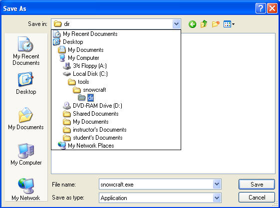Click the Save button
Image resolution: width=280 pixels, height=208 pixels.
tap(257, 185)
